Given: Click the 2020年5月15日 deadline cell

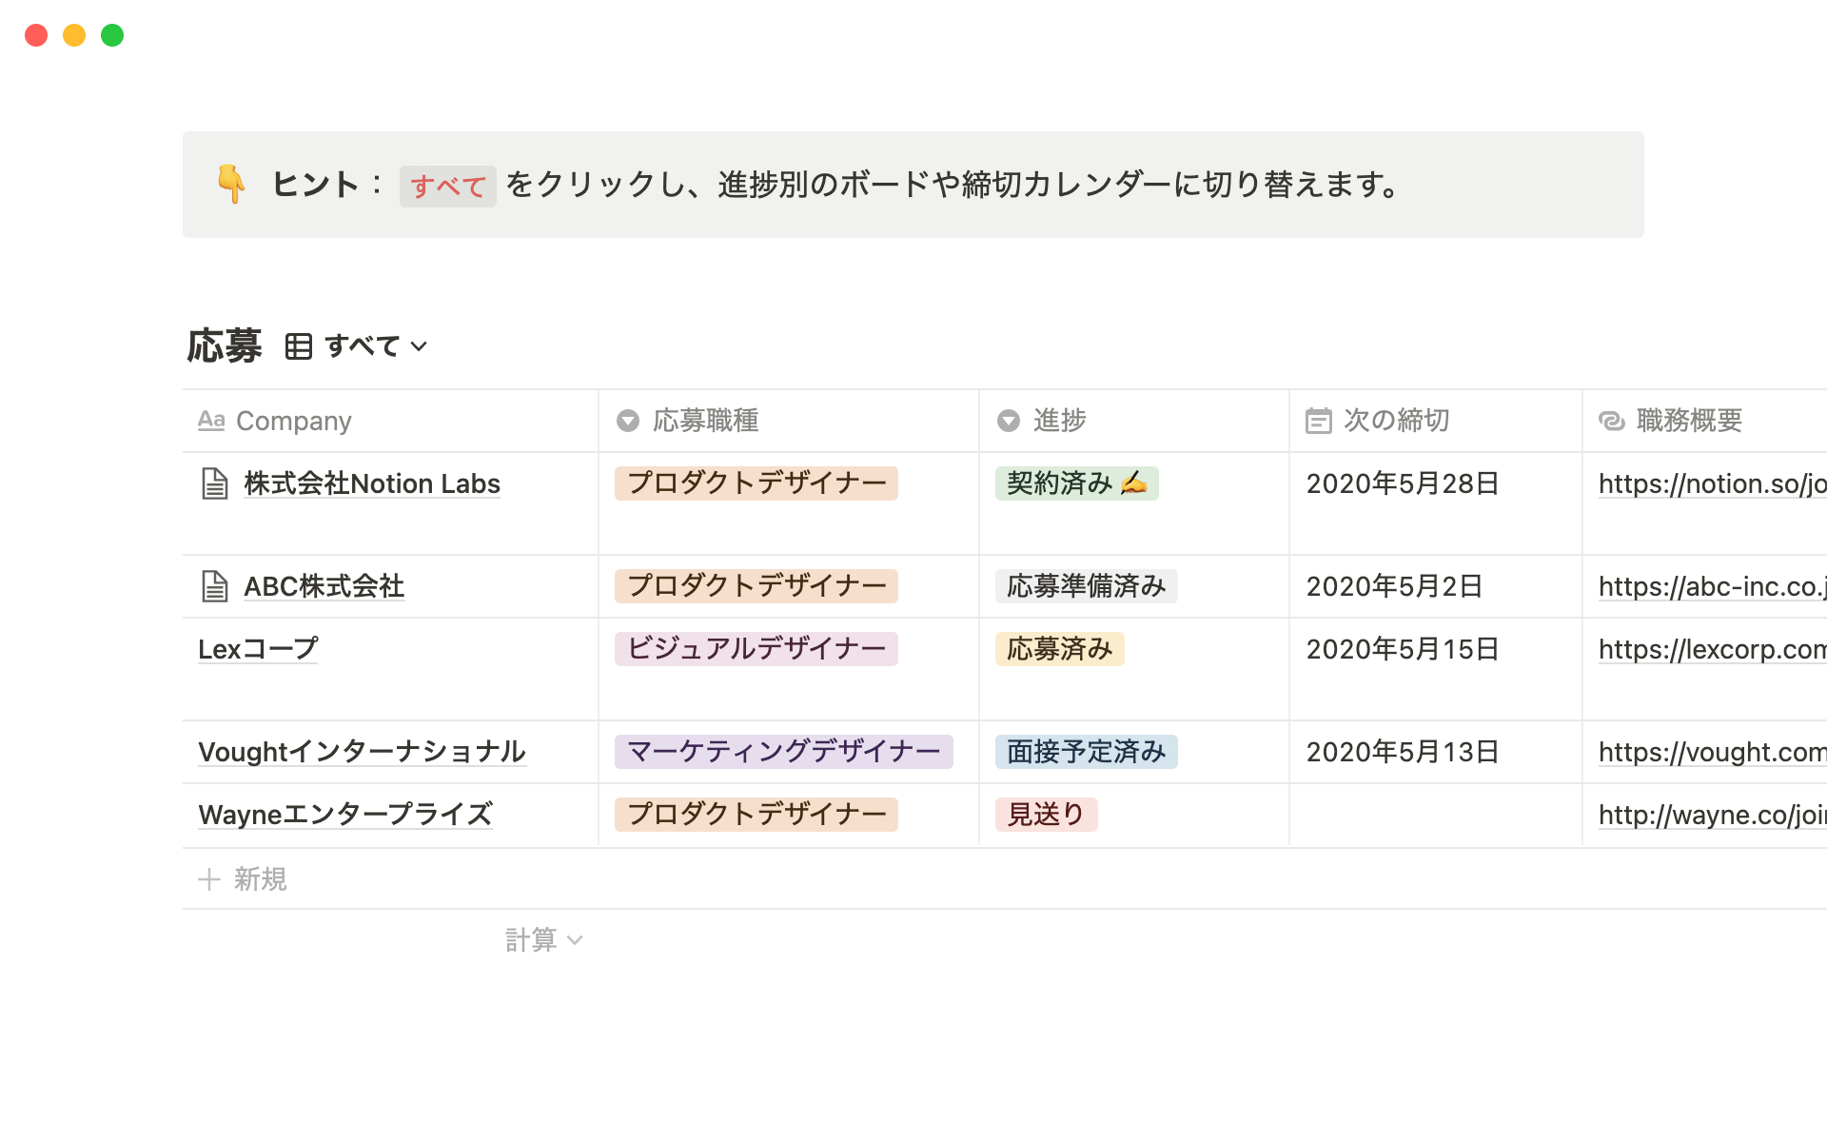Looking at the screenshot, I should tap(1403, 649).
